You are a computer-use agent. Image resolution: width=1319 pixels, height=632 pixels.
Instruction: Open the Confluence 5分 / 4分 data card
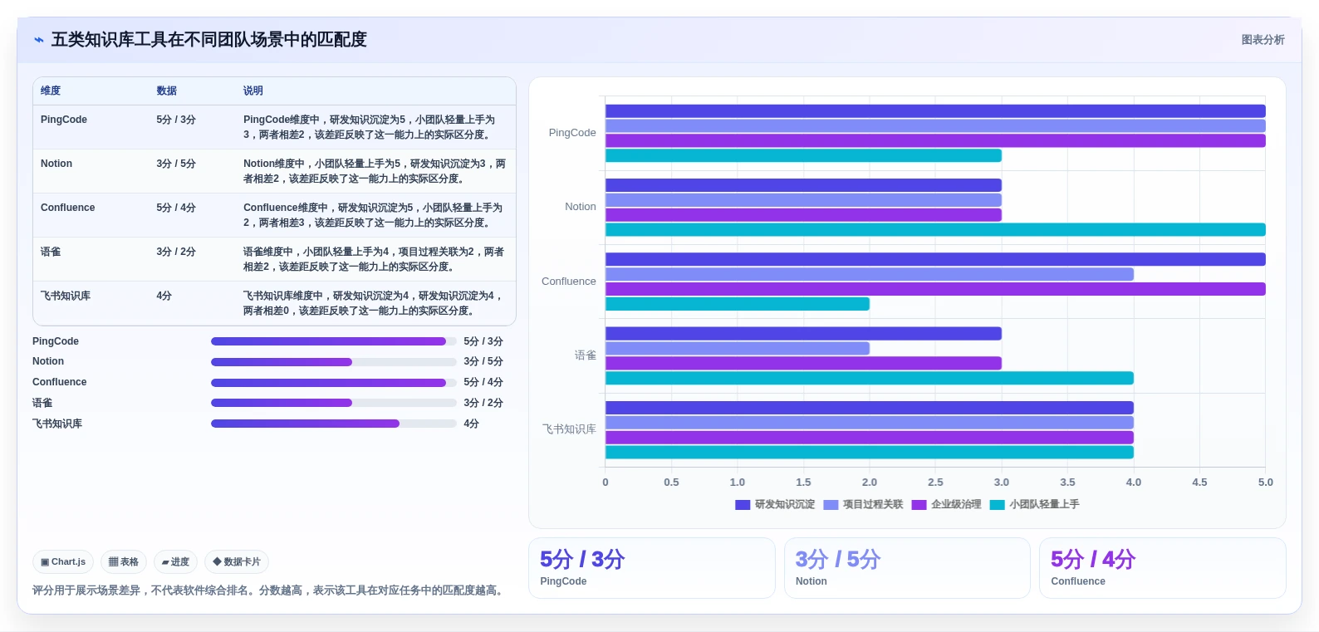pos(1163,568)
